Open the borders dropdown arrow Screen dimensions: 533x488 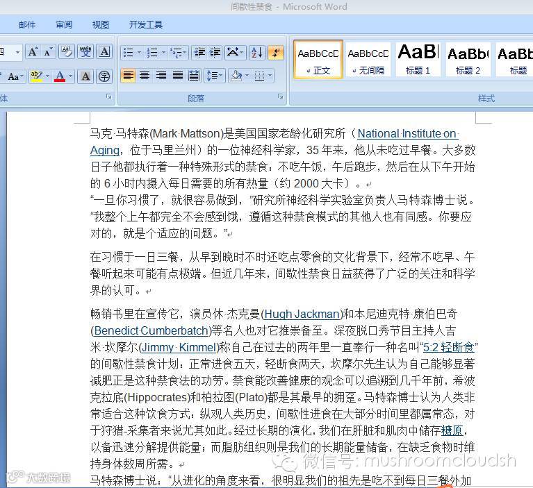(270, 76)
